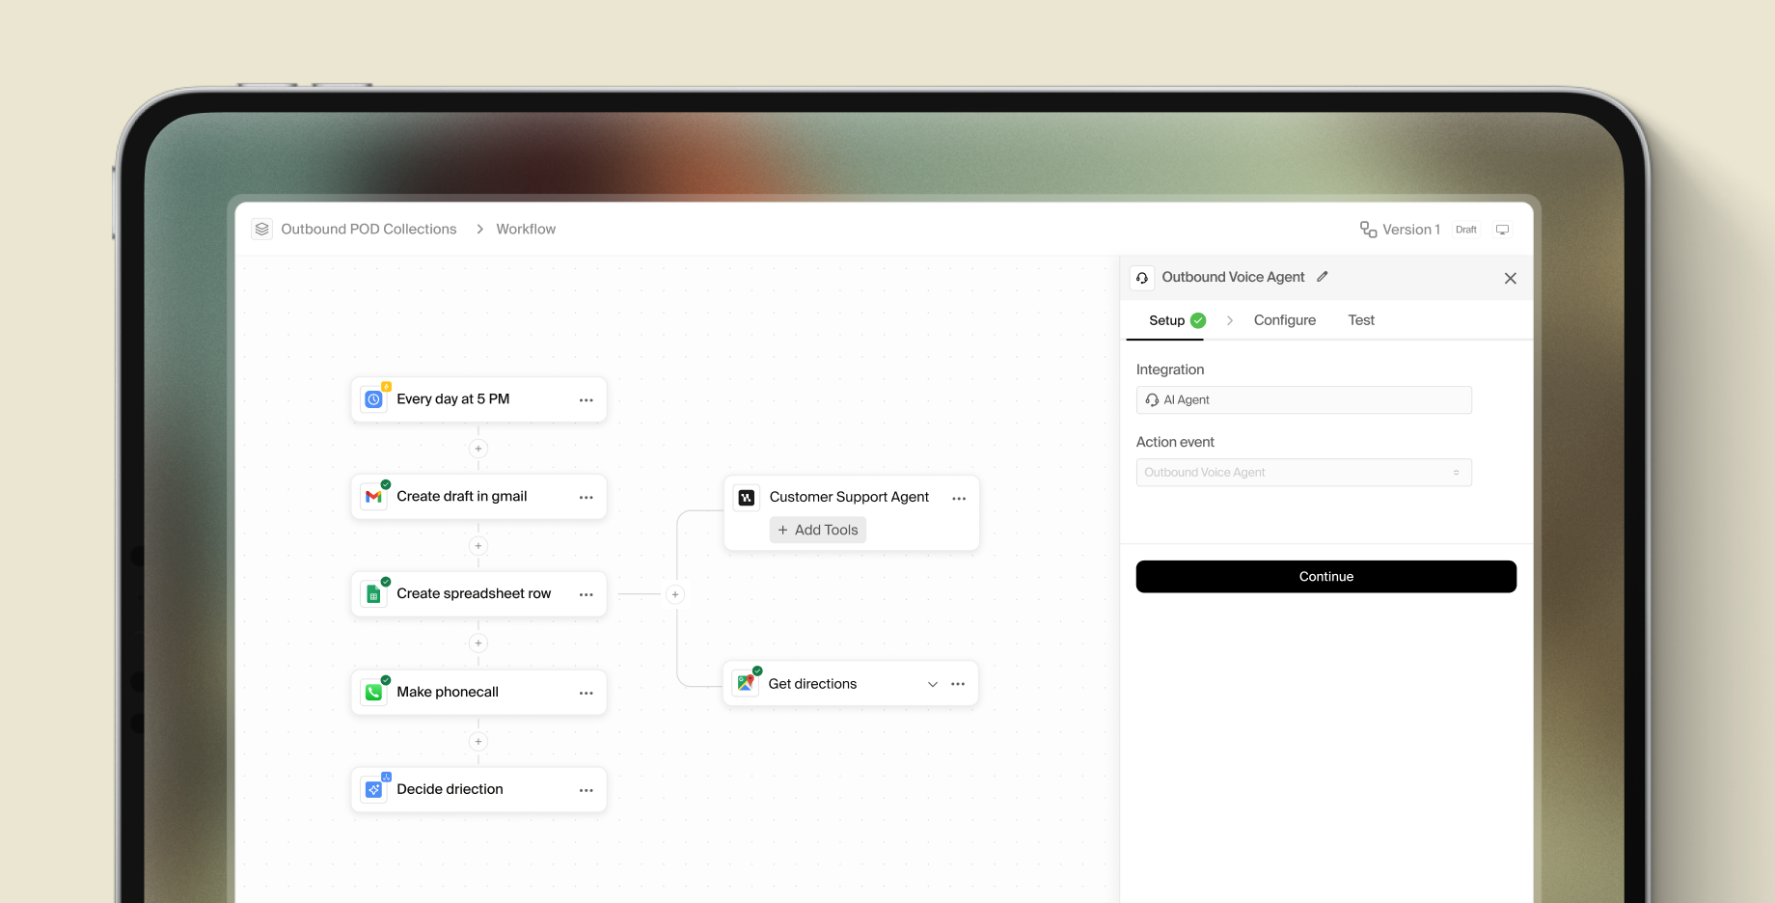Switch to the Configure tab
Screen dimensions: 1775x903
click(1284, 319)
